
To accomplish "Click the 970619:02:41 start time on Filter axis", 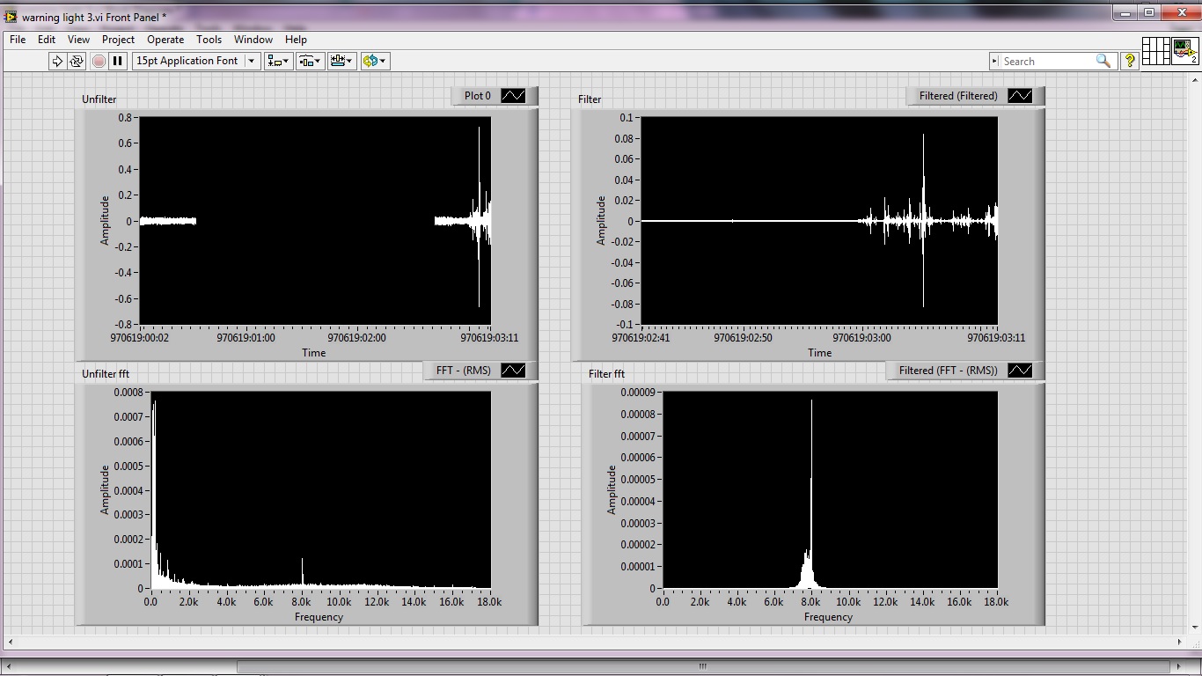I will tap(641, 337).
